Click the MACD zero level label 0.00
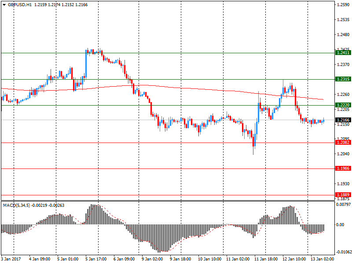352x264 pixels. tap(341, 225)
